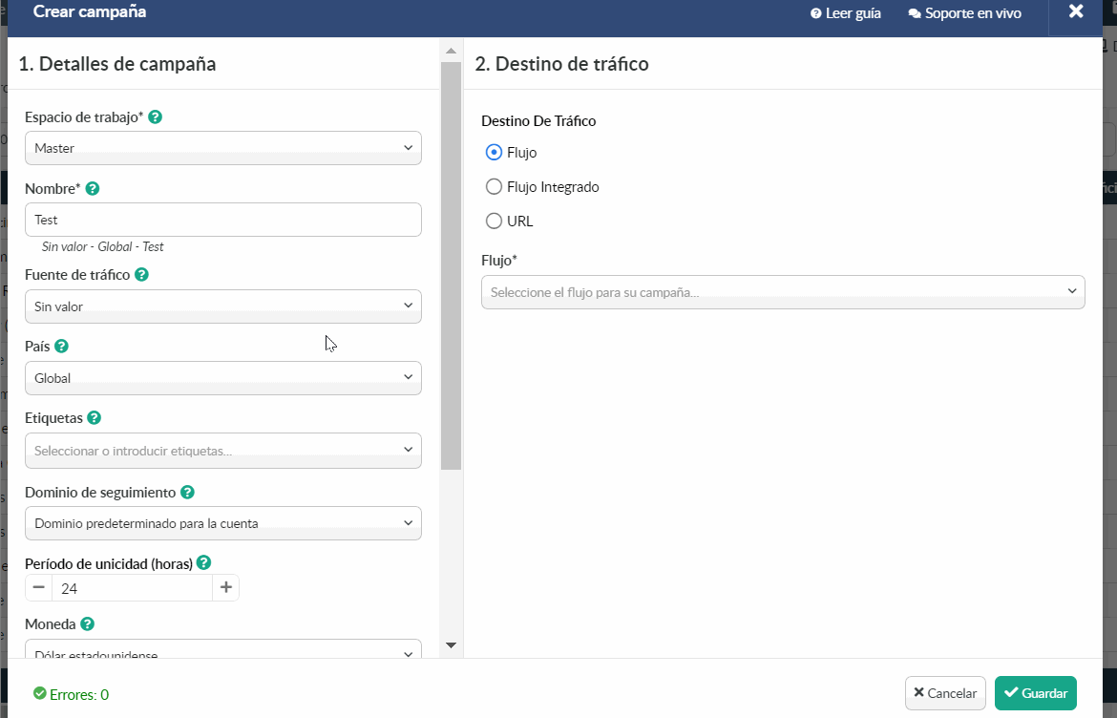The image size is (1117, 718).
Task: Select the Flujo radio option
Action: [x=494, y=153]
